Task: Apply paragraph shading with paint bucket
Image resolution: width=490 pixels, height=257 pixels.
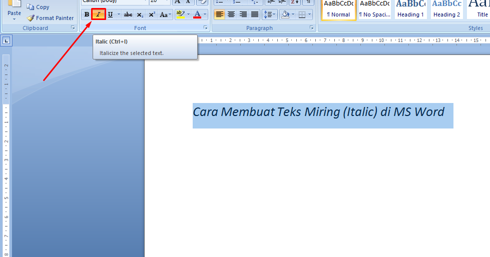Action: pyautogui.click(x=285, y=14)
